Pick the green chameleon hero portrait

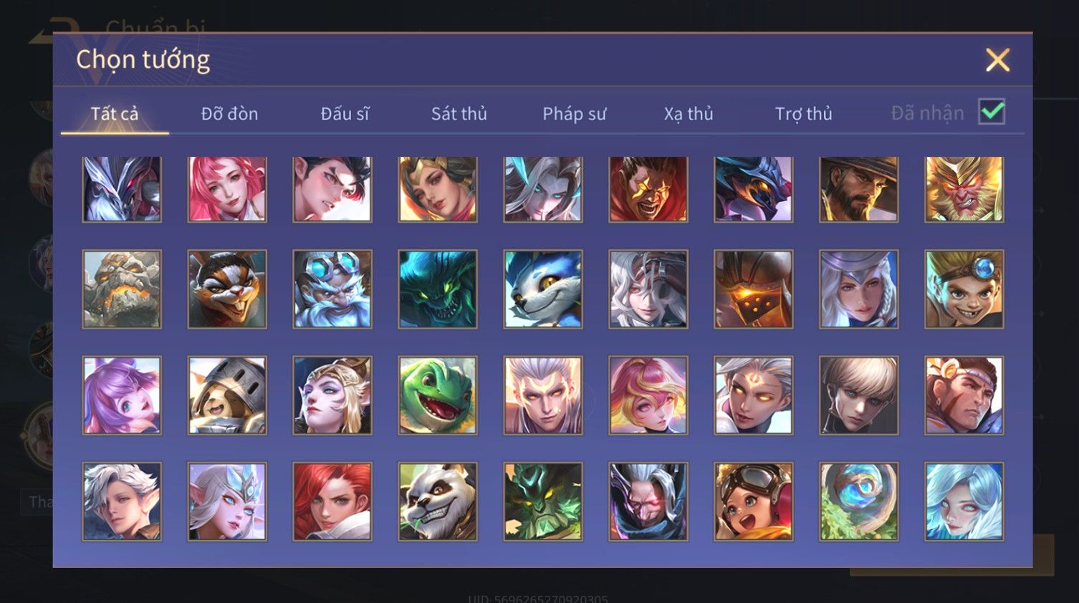pyautogui.click(x=438, y=395)
